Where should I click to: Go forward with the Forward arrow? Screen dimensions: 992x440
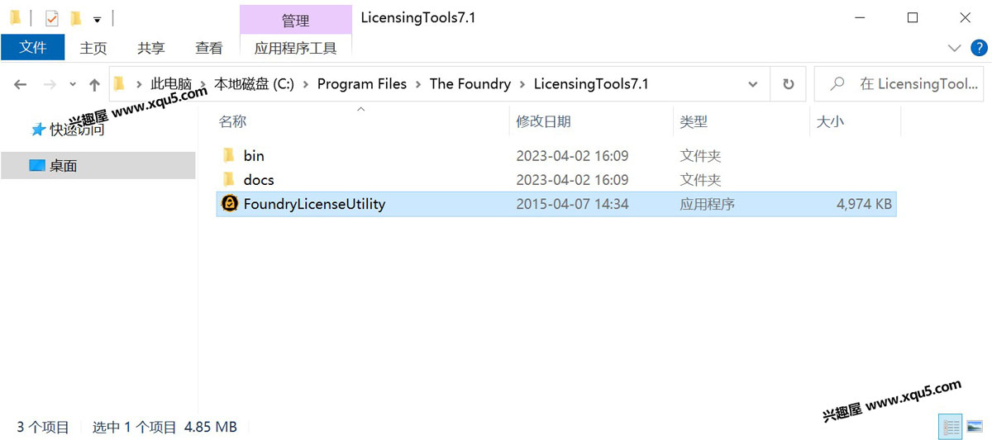tap(50, 84)
